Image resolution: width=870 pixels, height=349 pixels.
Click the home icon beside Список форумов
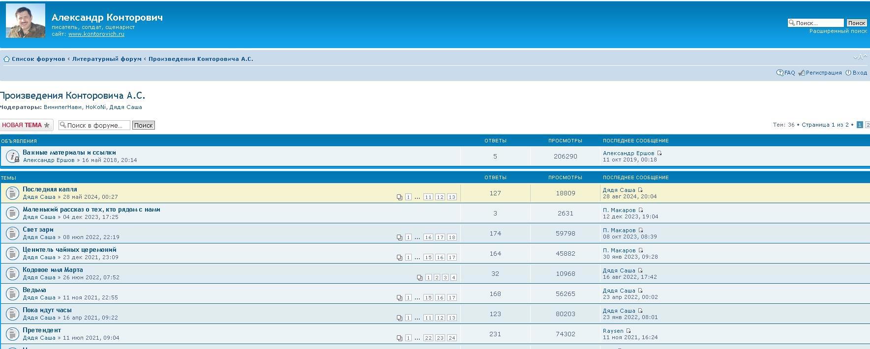tap(6, 59)
